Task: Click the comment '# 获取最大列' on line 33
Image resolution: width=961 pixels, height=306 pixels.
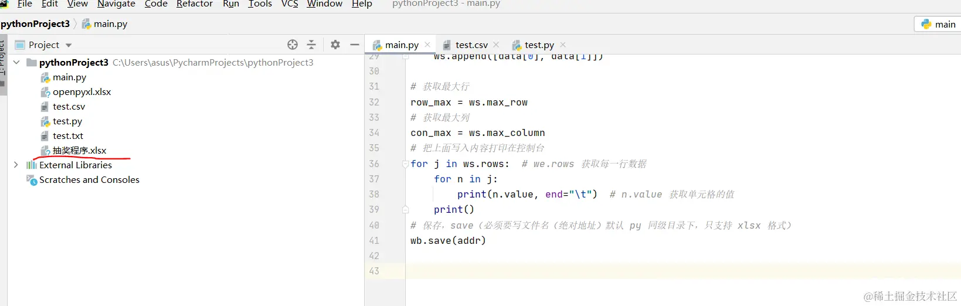Action: [x=440, y=117]
